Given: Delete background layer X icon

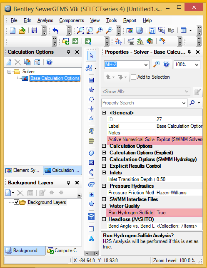Looking at the screenshot, I should 20,193.
